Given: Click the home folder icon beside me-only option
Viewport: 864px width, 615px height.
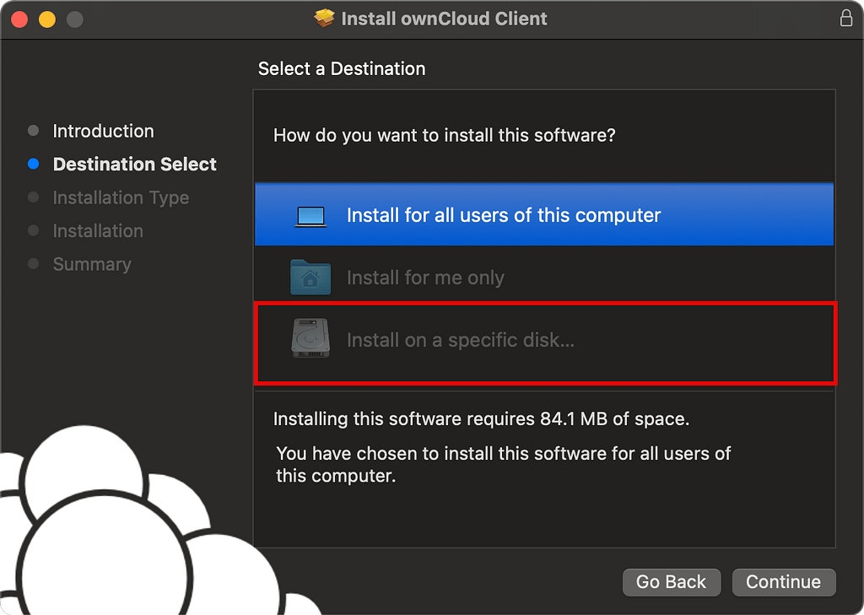Looking at the screenshot, I should click(x=310, y=276).
